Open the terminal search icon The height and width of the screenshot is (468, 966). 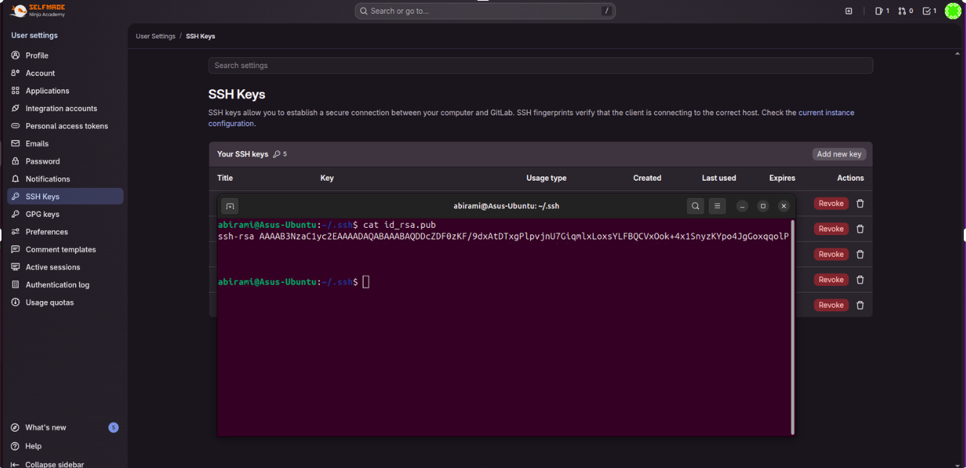(695, 206)
